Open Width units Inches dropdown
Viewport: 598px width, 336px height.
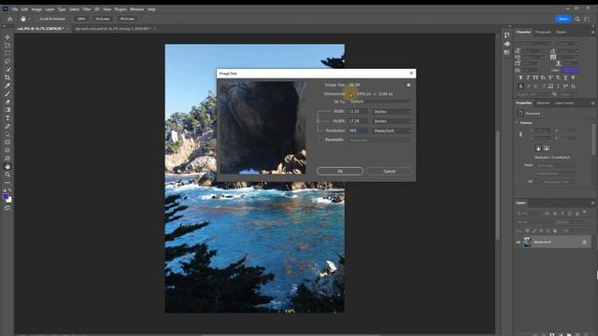392,112
